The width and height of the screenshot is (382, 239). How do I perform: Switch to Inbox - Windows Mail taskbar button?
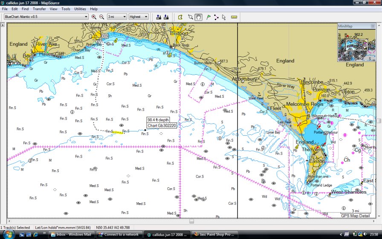71,235
